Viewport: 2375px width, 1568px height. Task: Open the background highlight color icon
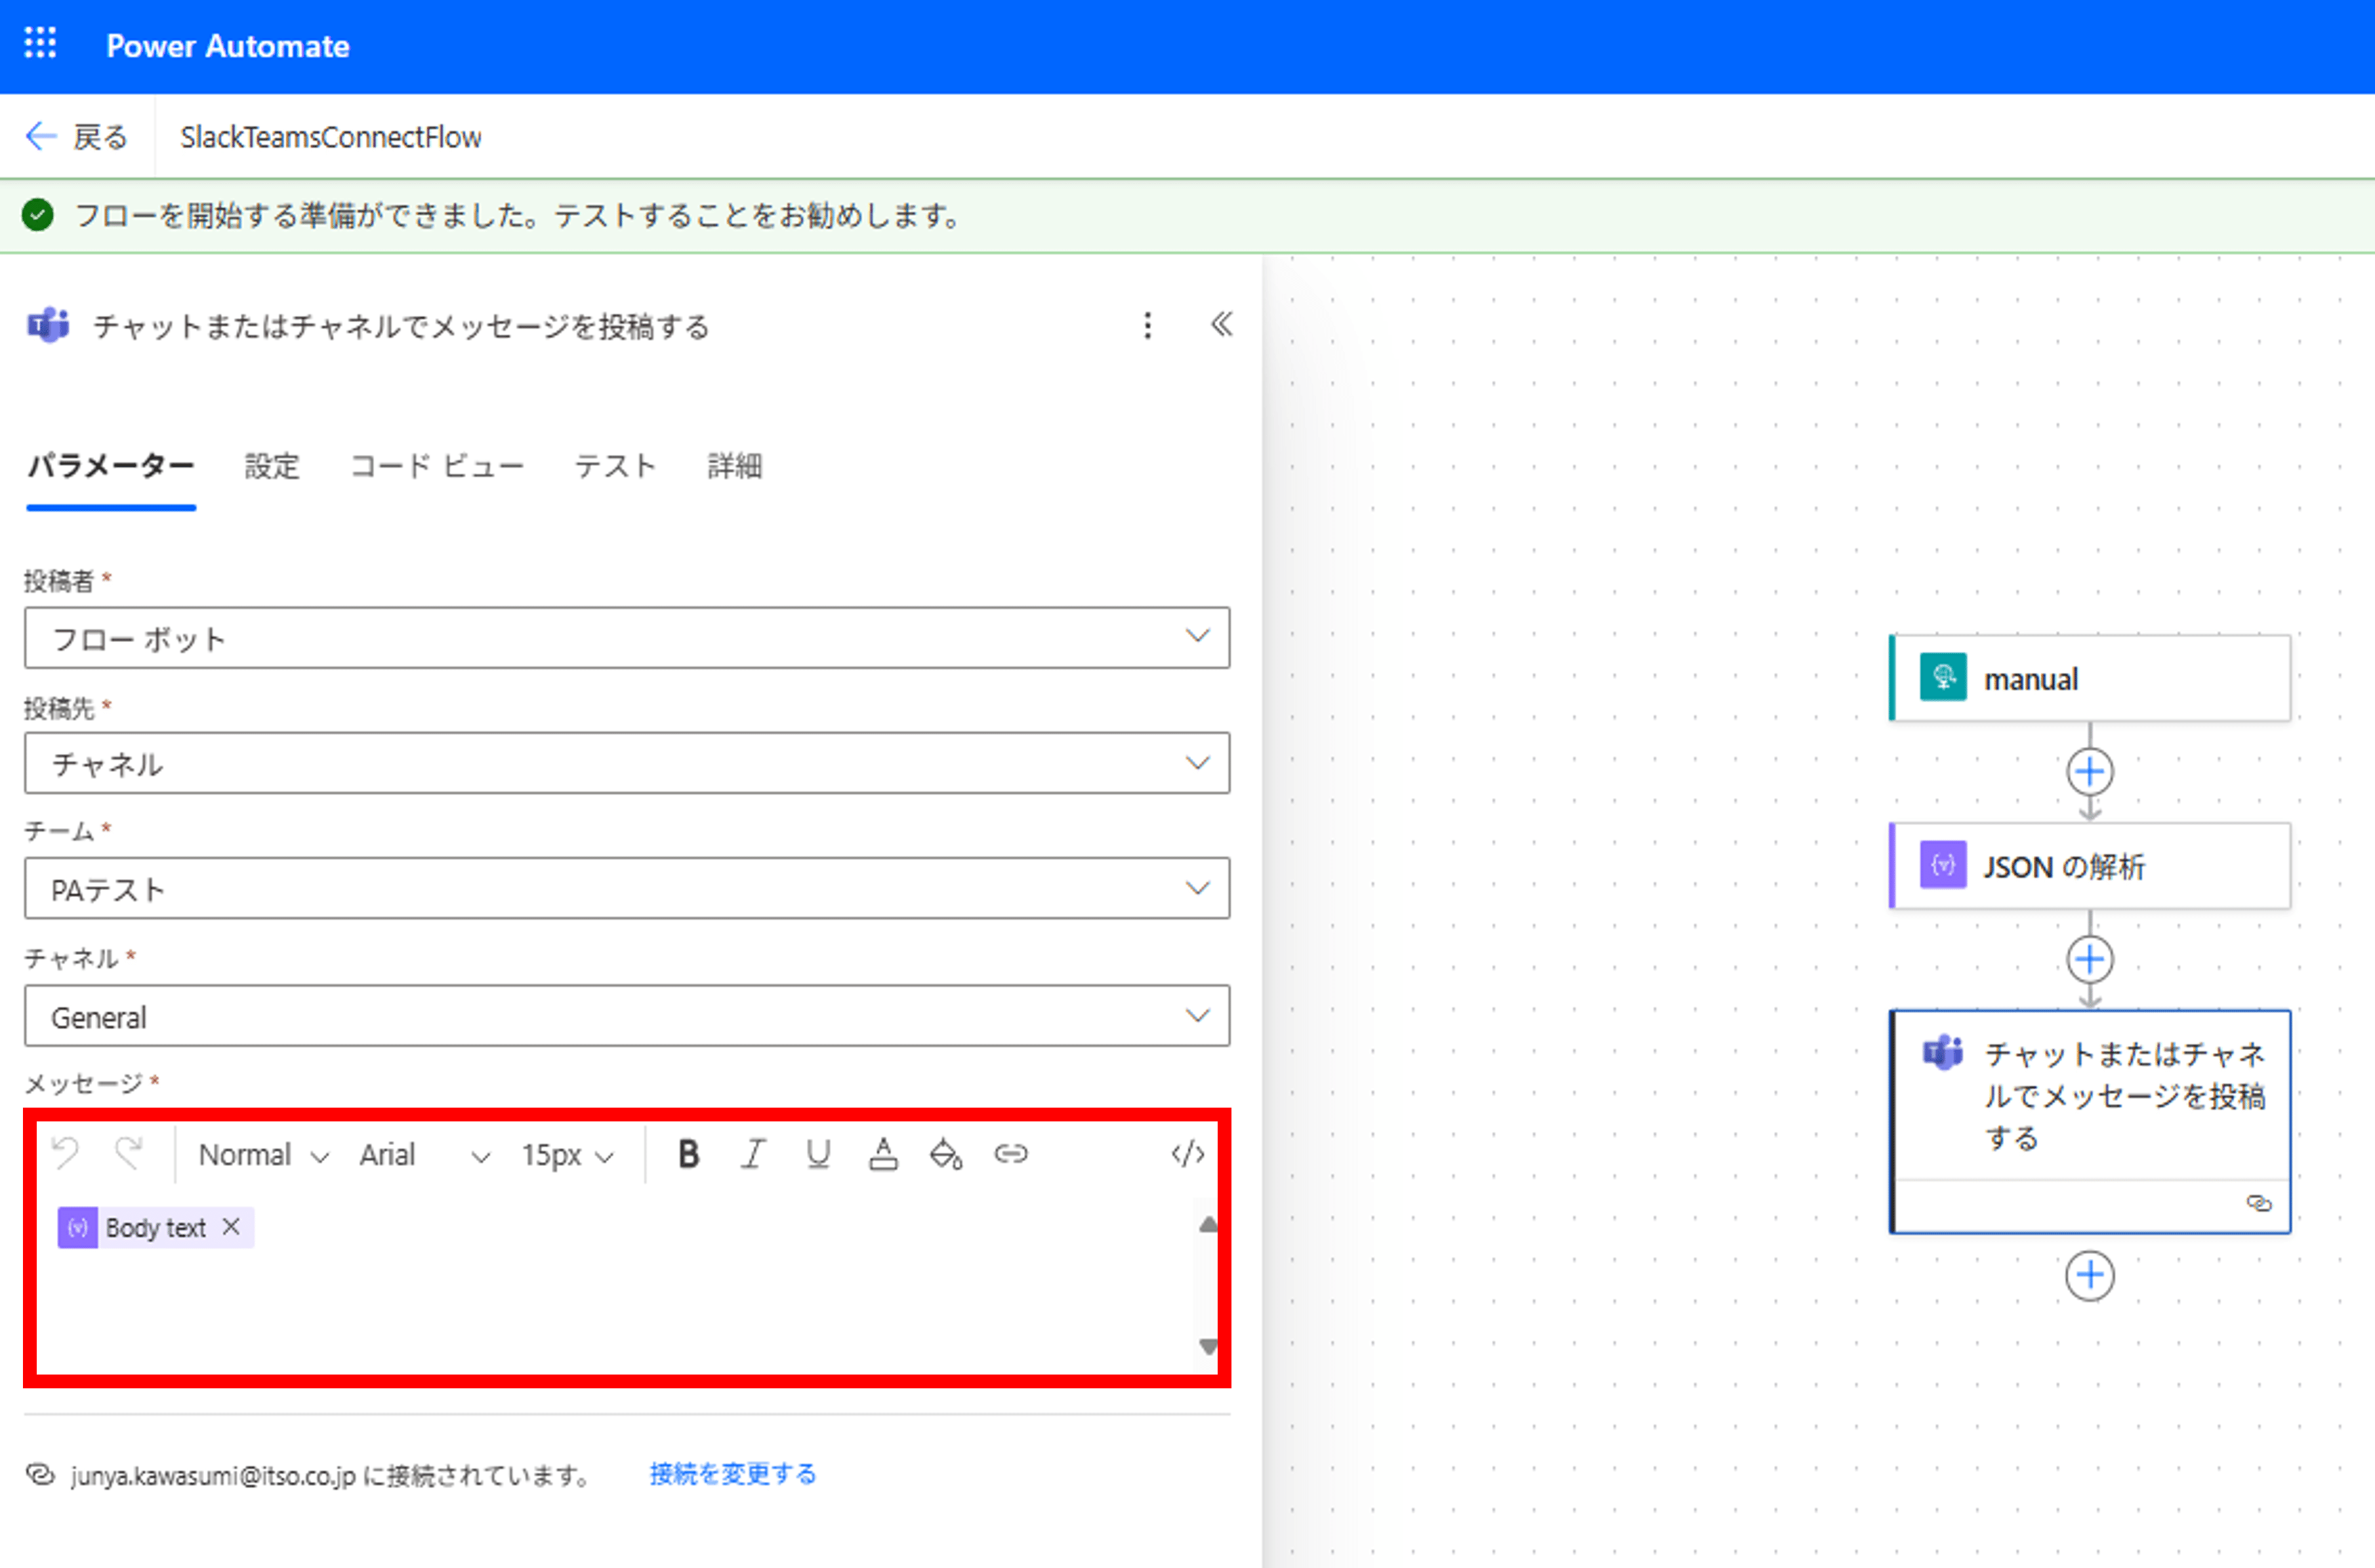click(x=945, y=1154)
